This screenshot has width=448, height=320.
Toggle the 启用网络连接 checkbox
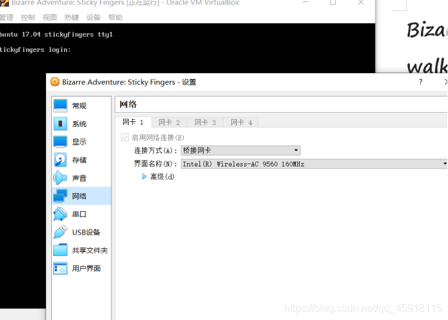click(125, 137)
